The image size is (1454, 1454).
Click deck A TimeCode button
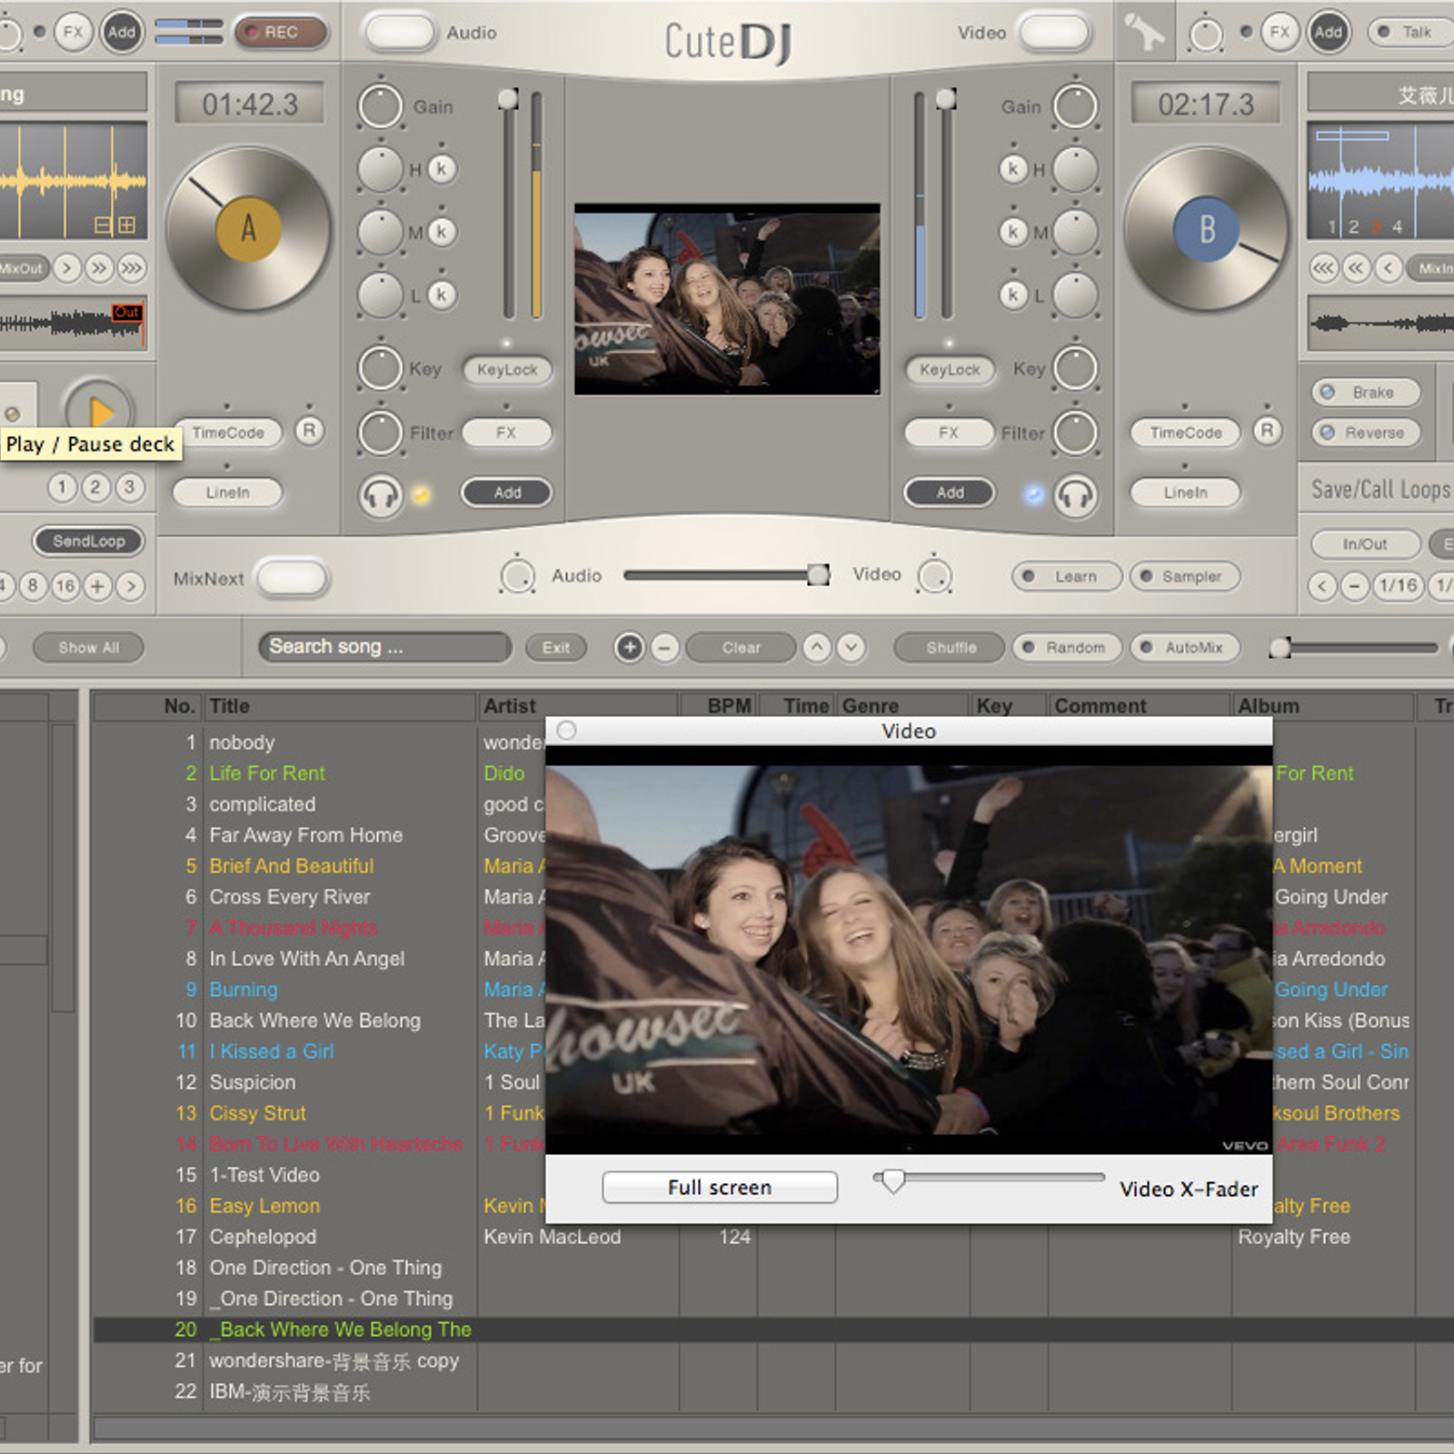pyautogui.click(x=227, y=433)
